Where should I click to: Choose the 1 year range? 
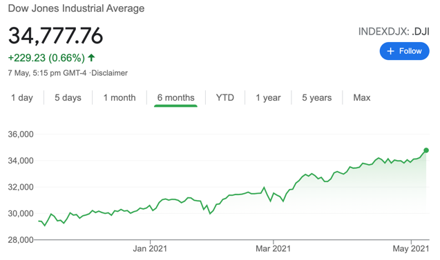pos(268,97)
